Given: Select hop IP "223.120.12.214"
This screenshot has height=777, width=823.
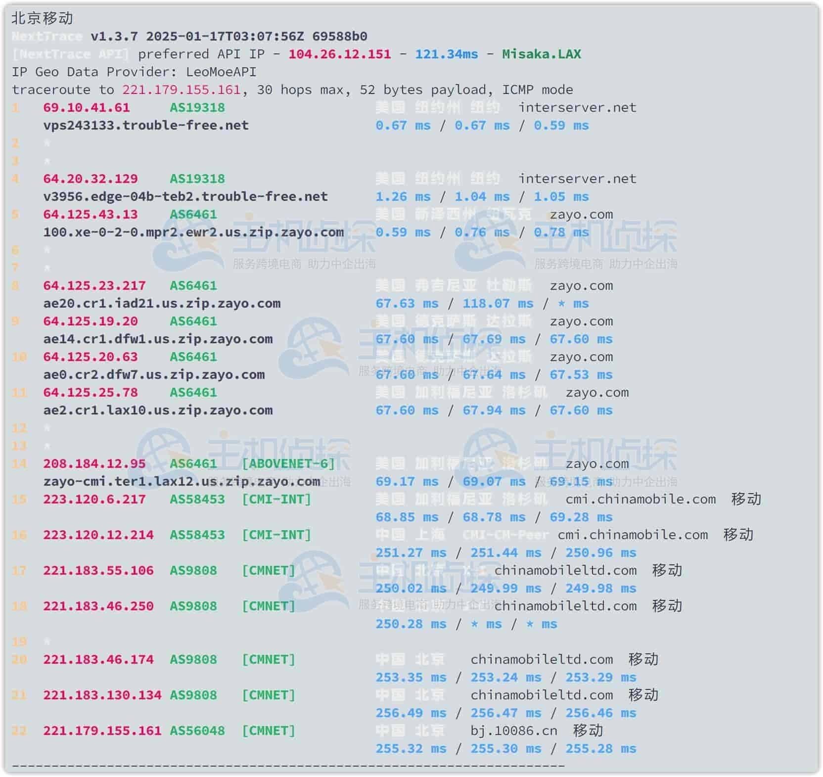Looking at the screenshot, I should pyautogui.click(x=98, y=535).
